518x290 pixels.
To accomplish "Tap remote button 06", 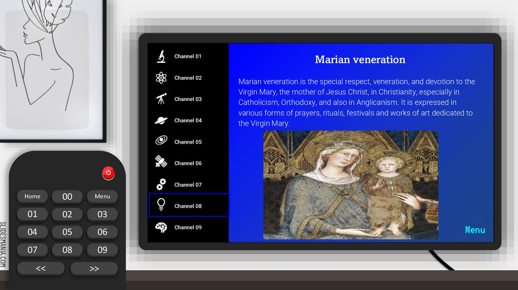I will 102,232.
